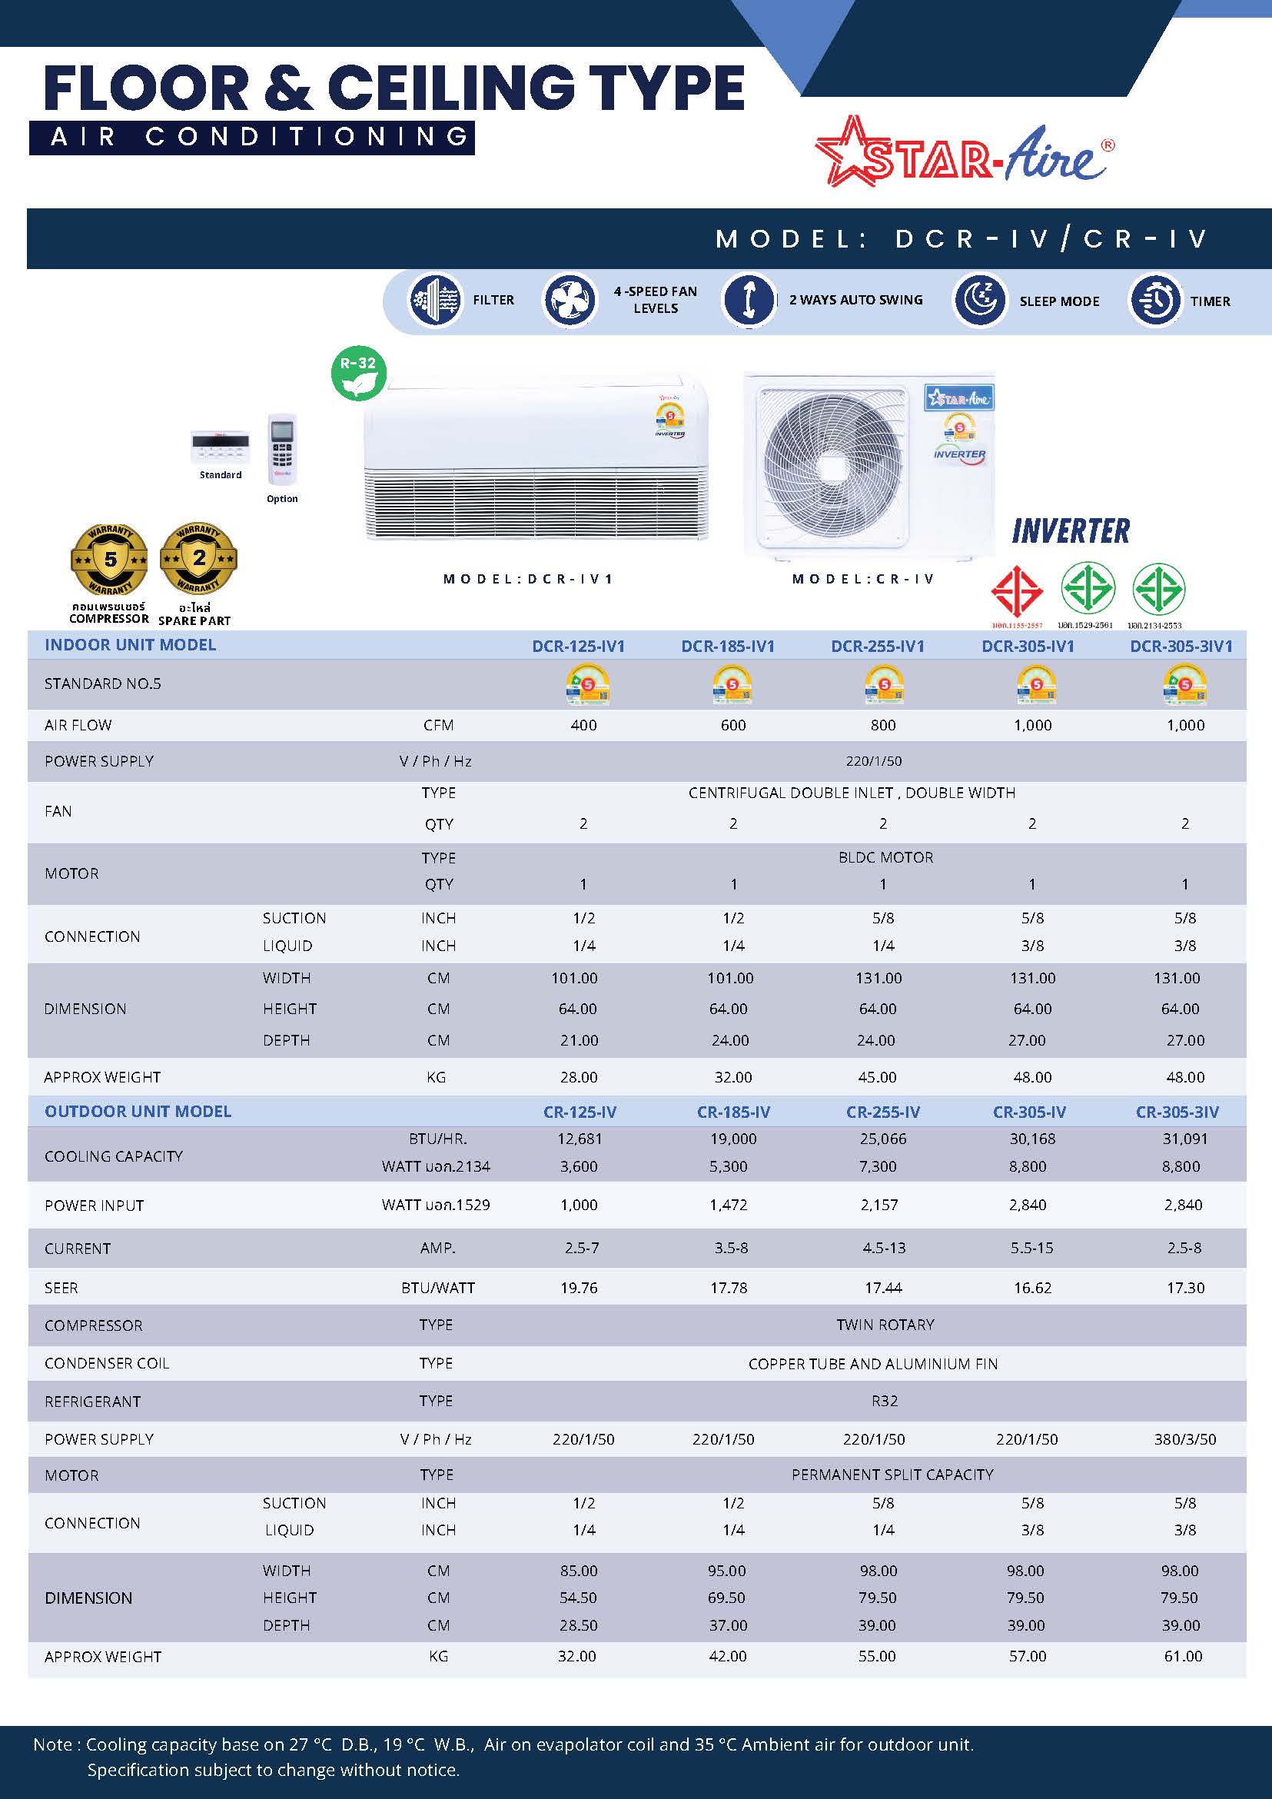Click the CR-255-IV outdoor model header

[883, 1112]
